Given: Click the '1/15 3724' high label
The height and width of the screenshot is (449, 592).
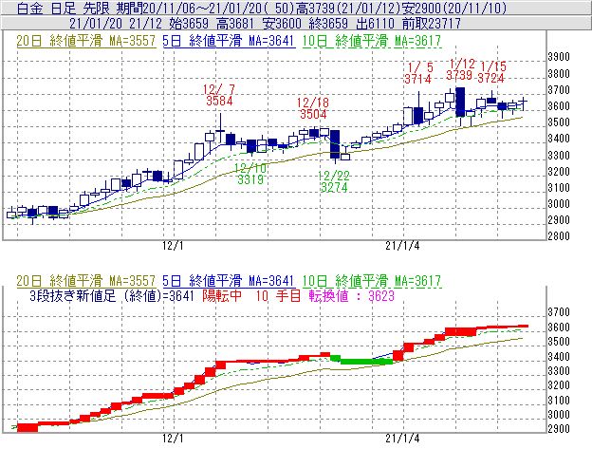Looking at the screenshot, I should coord(491,72).
